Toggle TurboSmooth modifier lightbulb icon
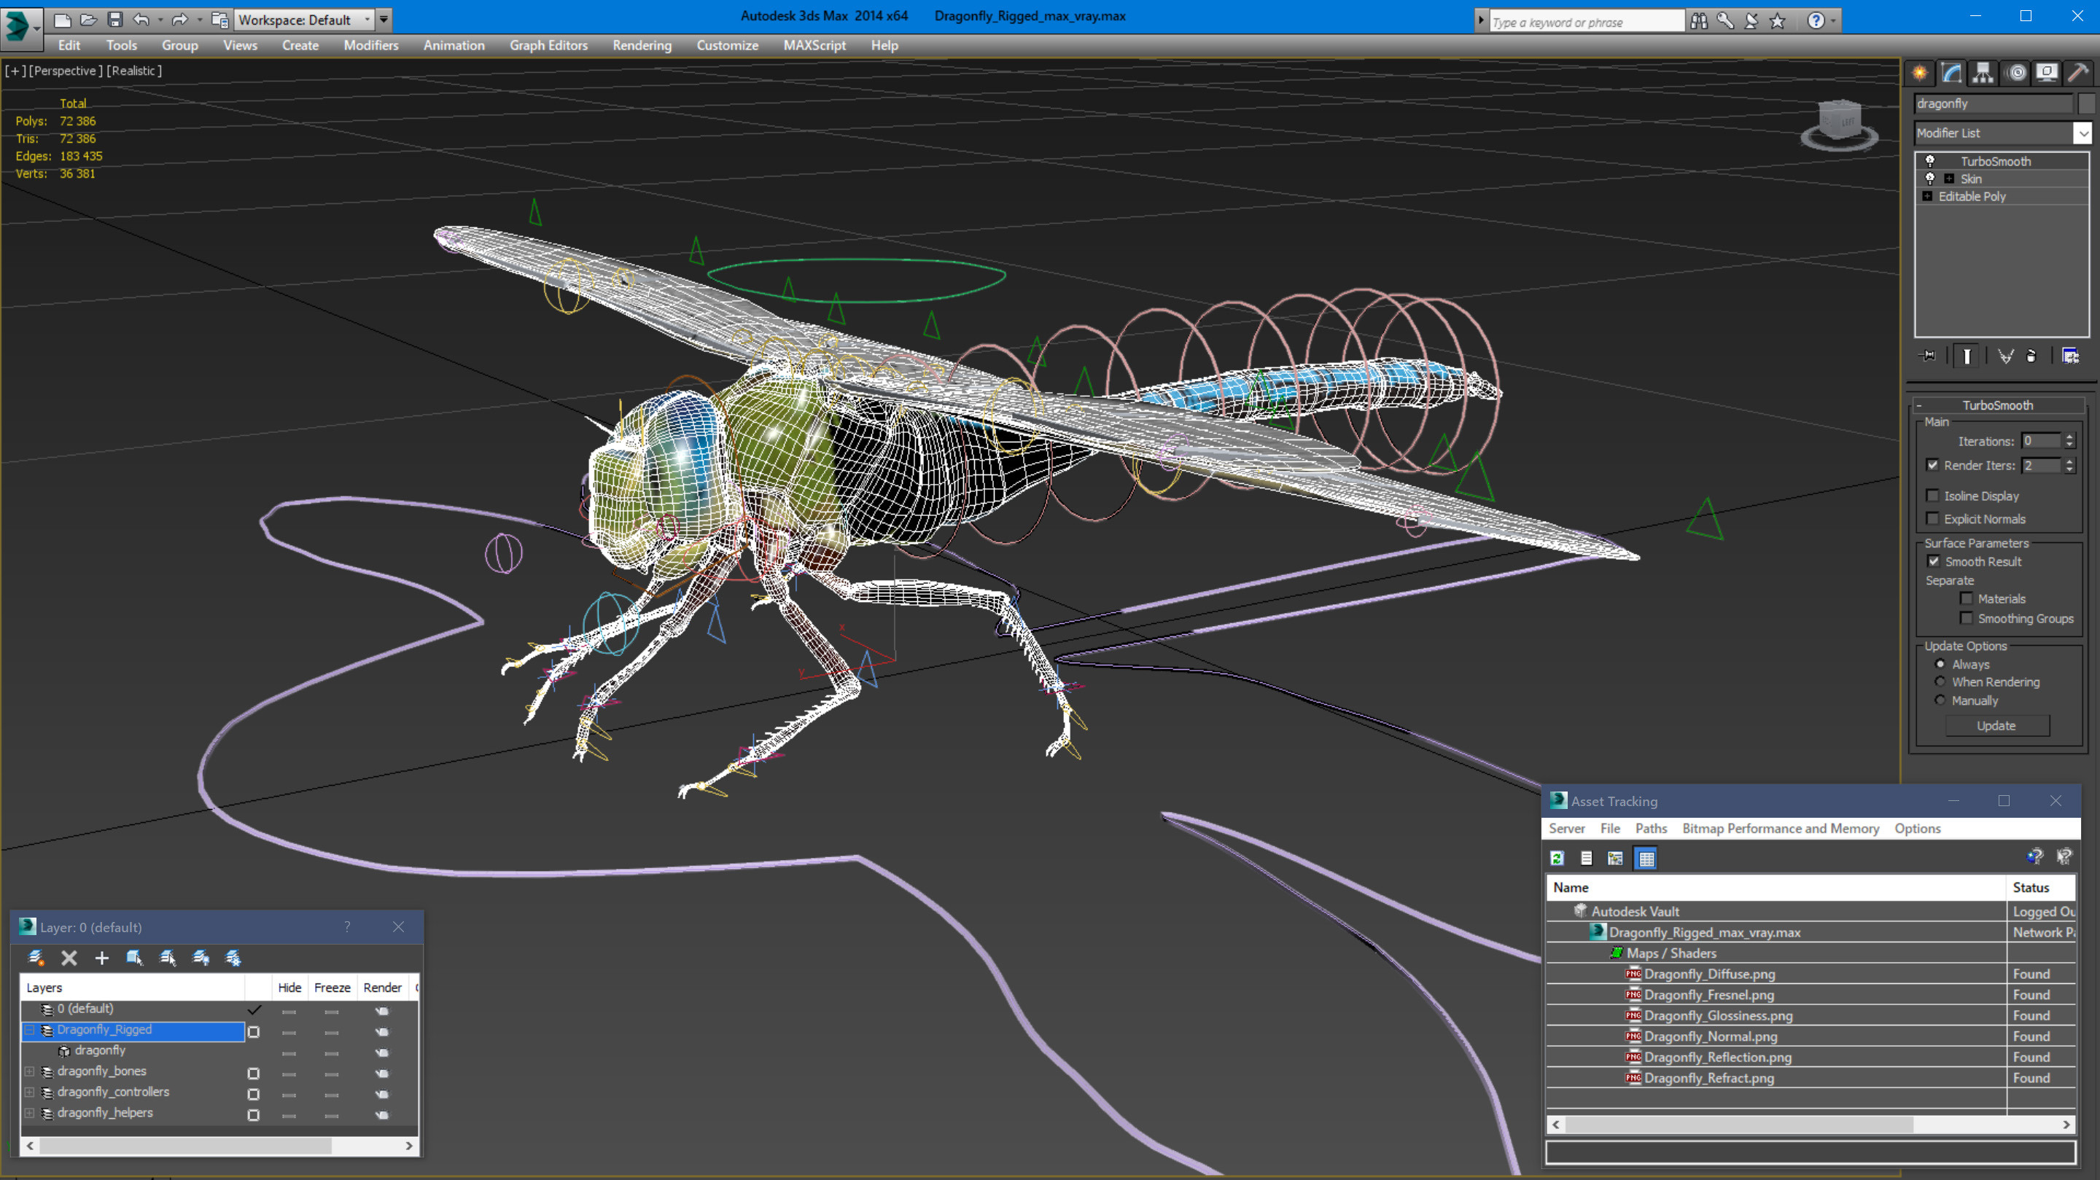 coord(1929,161)
